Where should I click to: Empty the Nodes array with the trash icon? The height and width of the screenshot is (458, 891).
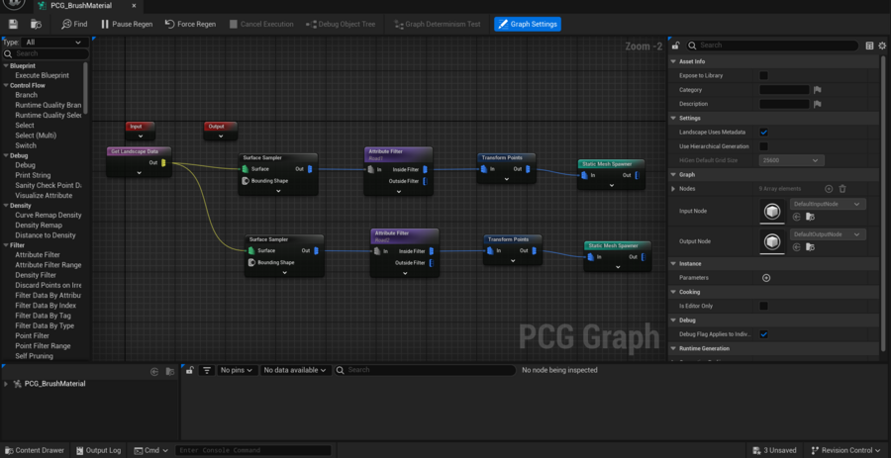point(842,188)
